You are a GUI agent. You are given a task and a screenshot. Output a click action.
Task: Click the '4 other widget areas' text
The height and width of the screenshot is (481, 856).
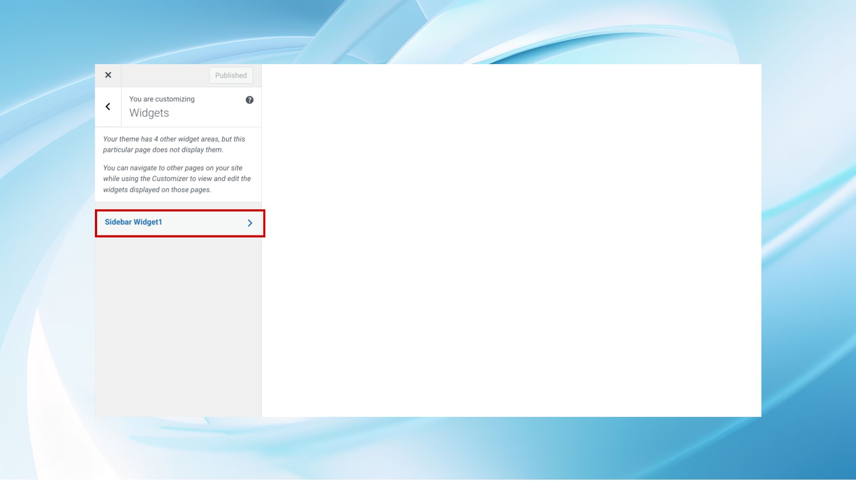186,139
